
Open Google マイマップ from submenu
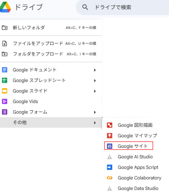tap(135, 136)
